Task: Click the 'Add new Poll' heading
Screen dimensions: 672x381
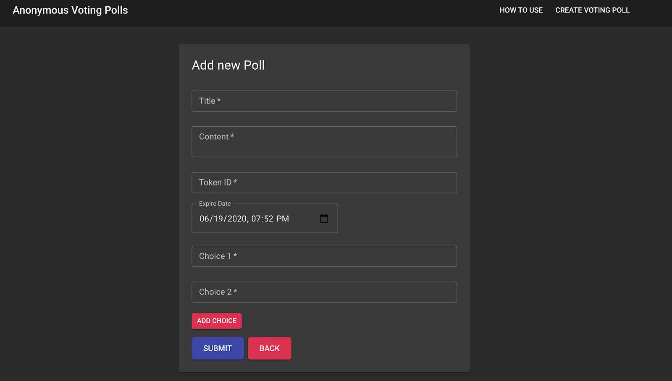Action: pyautogui.click(x=228, y=65)
